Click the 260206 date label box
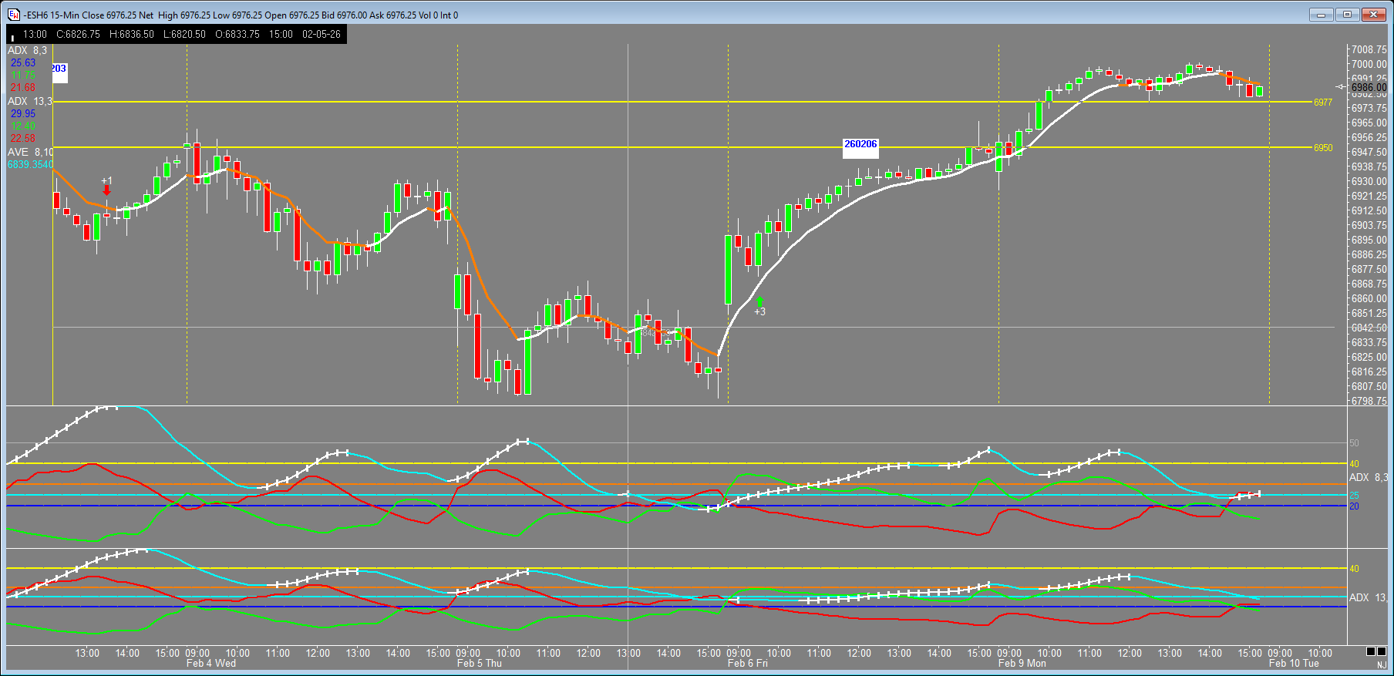This screenshot has height=676, width=1394. click(x=860, y=144)
